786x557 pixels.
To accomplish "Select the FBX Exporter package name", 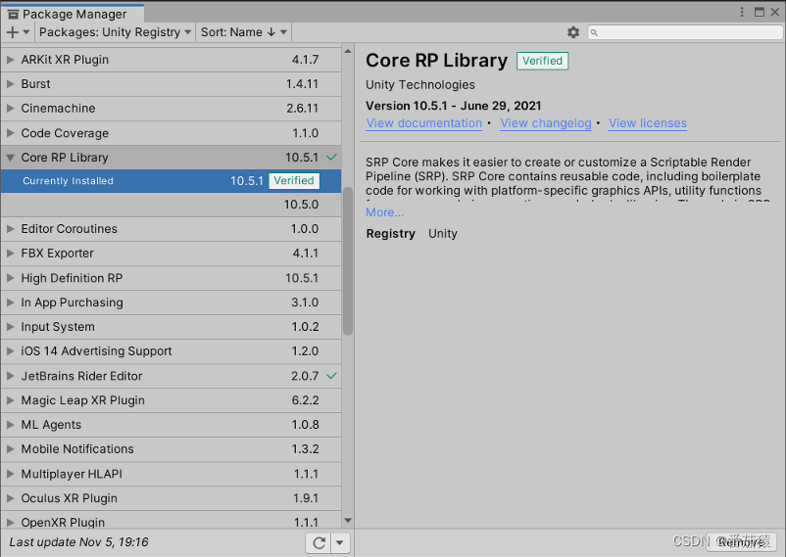I will (x=57, y=254).
